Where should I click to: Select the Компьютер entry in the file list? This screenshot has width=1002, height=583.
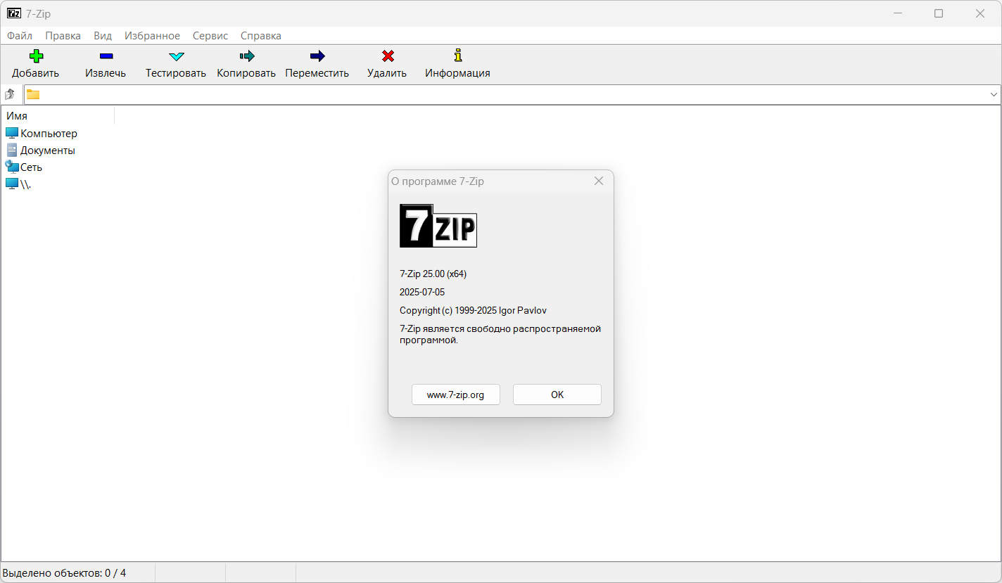click(x=41, y=134)
